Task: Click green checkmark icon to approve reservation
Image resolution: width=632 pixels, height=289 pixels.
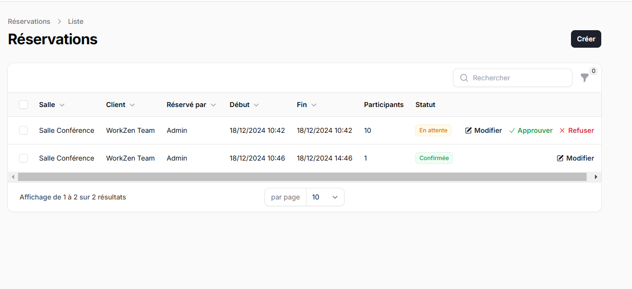Action: pos(512,130)
